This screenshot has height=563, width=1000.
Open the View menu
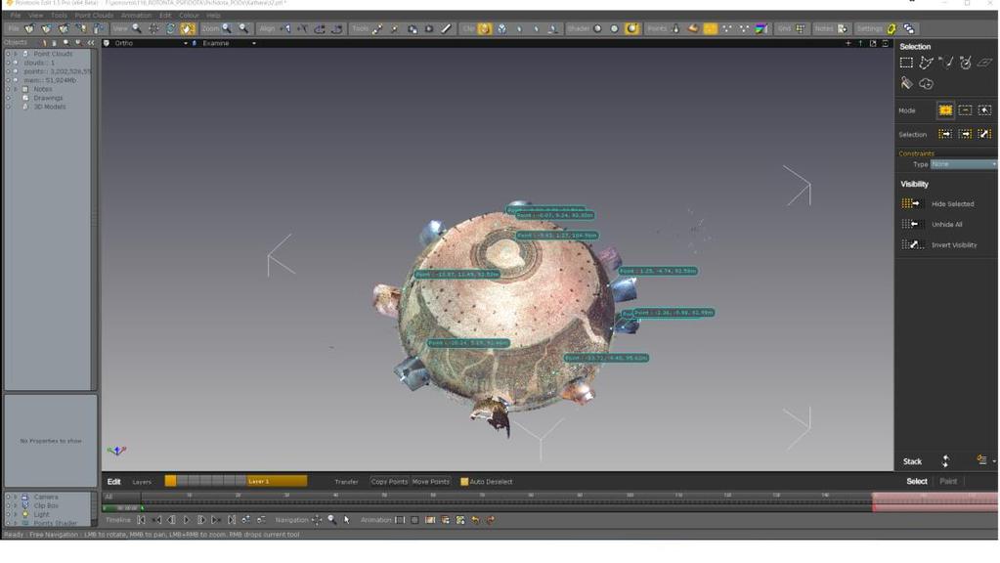(x=36, y=16)
